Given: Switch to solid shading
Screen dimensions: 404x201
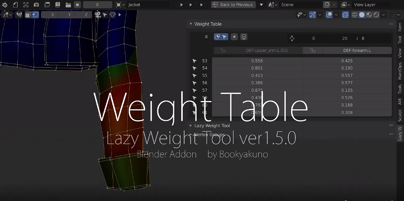Looking at the screenshot, I should pyautogui.click(x=362, y=15).
